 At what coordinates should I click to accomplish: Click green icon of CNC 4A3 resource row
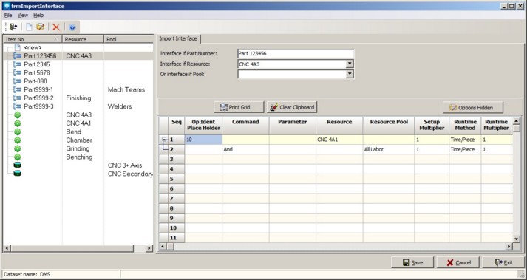click(18, 115)
